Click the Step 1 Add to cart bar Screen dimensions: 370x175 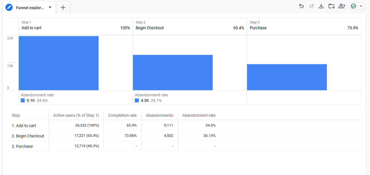tap(59, 63)
